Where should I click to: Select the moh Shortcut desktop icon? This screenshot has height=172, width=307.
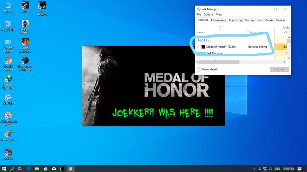[x=42, y=9]
